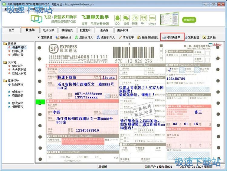Select 添加大头笔 in sidebar
Viewport: 227px width, 171px height.
pos(17,73)
